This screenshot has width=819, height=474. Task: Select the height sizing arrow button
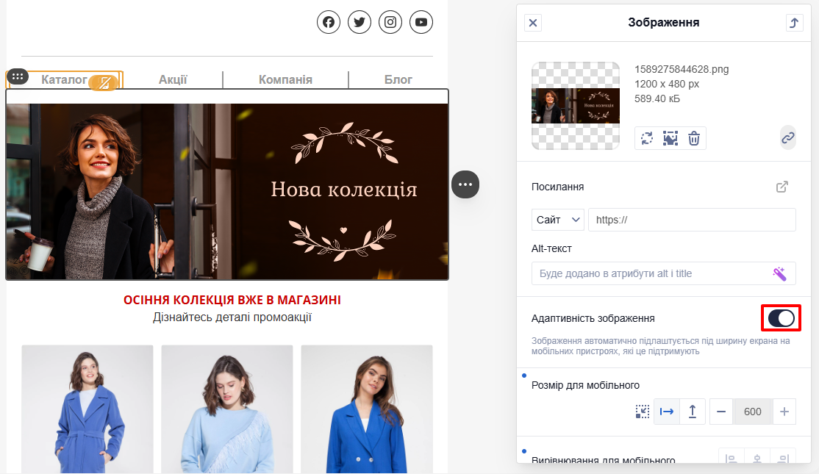[693, 412]
